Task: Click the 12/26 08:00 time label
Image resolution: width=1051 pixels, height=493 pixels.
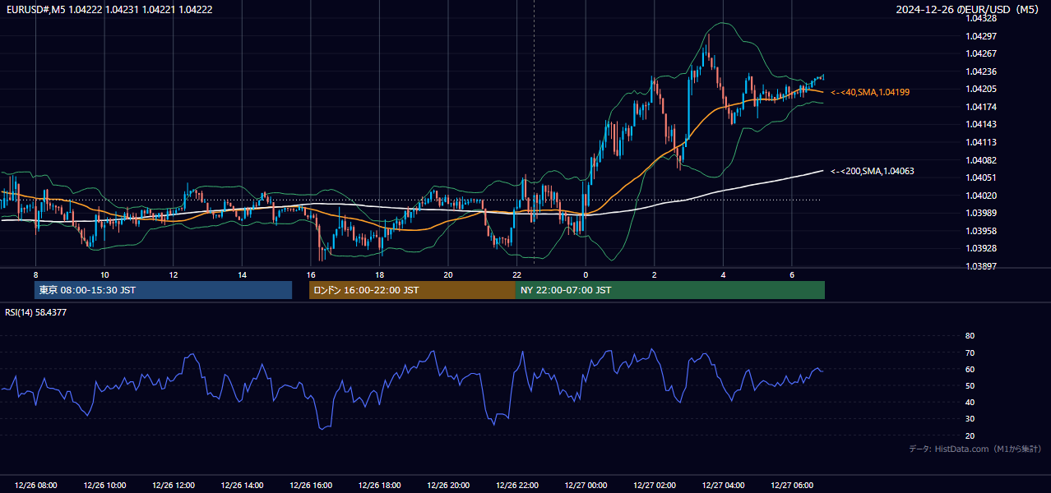Action: 36,486
